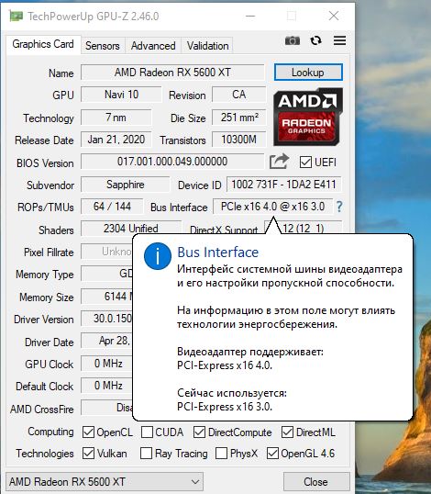
Task: Select the Validation tab
Action: (x=207, y=46)
